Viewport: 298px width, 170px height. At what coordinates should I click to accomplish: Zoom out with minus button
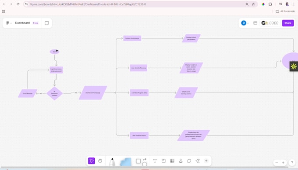pos(277,163)
